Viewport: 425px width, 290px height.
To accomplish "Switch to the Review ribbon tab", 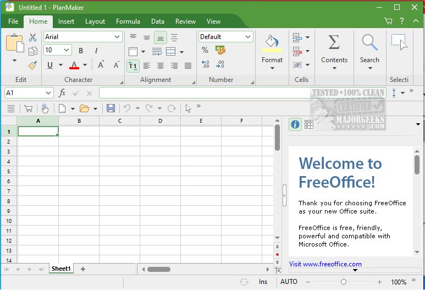I will click(x=185, y=21).
